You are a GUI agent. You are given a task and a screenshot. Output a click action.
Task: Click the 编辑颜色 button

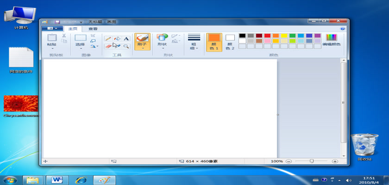(x=331, y=41)
